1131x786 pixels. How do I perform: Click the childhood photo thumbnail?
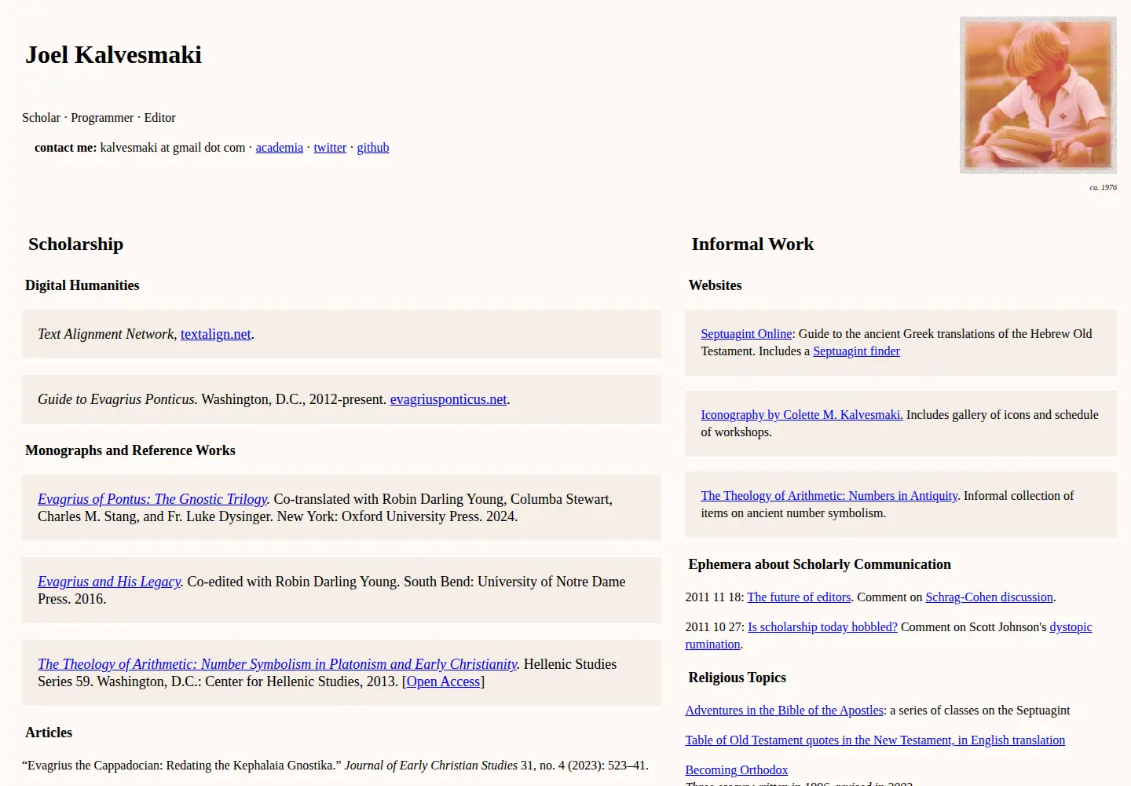[x=1038, y=95]
